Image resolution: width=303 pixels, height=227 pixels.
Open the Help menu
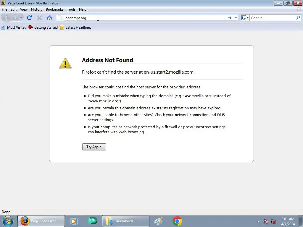click(x=83, y=9)
